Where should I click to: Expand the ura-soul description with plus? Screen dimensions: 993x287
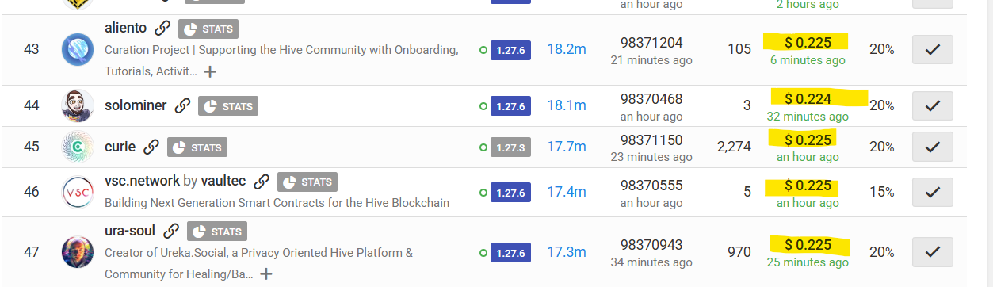(266, 274)
